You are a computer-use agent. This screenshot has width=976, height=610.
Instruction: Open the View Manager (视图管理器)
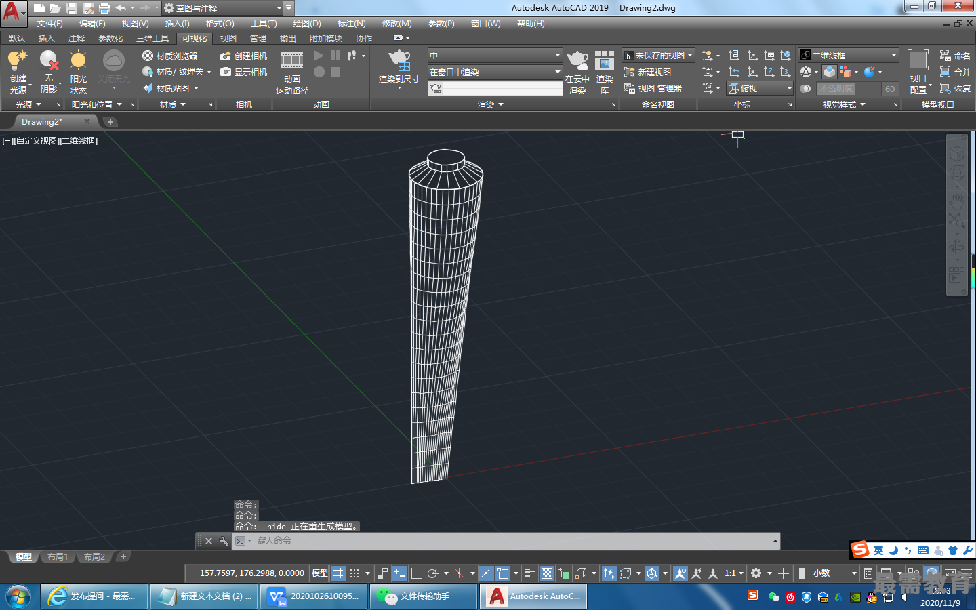653,88
